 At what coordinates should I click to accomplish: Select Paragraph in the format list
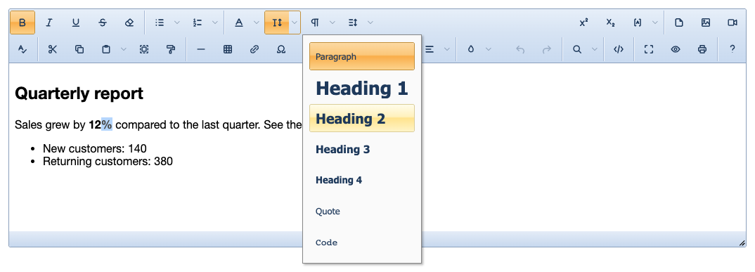361,56
